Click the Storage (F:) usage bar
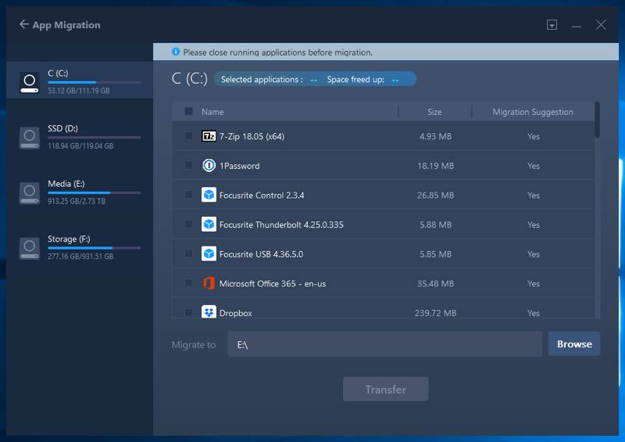This screenshot has height=442, width=625. (x=94, y=248)
